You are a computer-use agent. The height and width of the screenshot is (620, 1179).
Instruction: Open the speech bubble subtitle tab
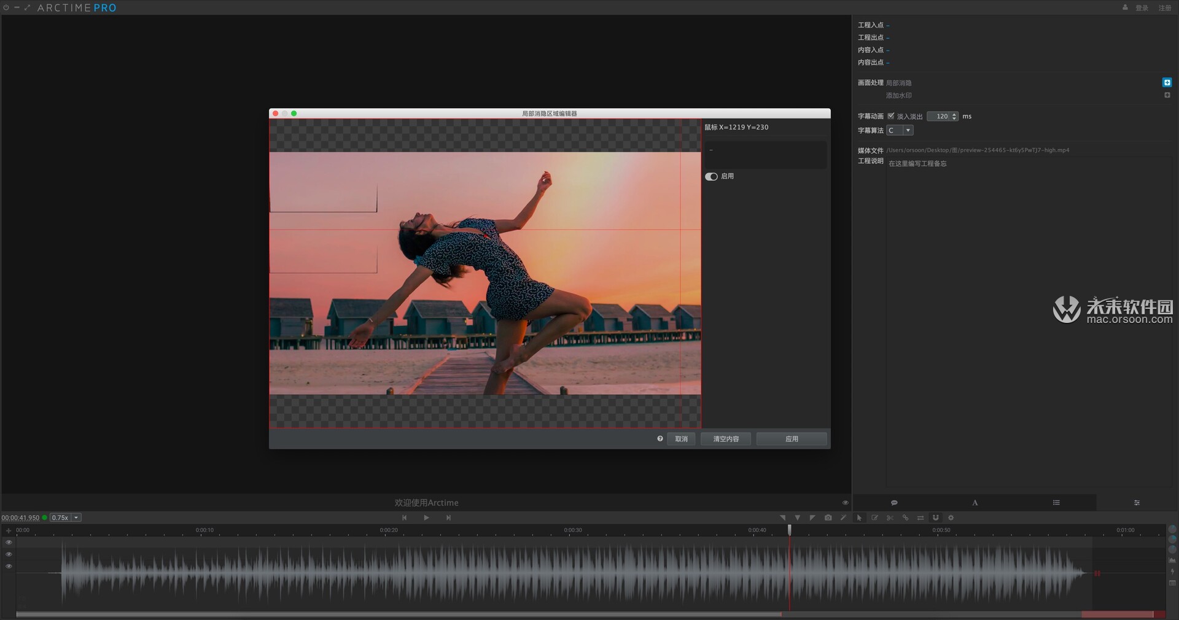coord(894,503)
